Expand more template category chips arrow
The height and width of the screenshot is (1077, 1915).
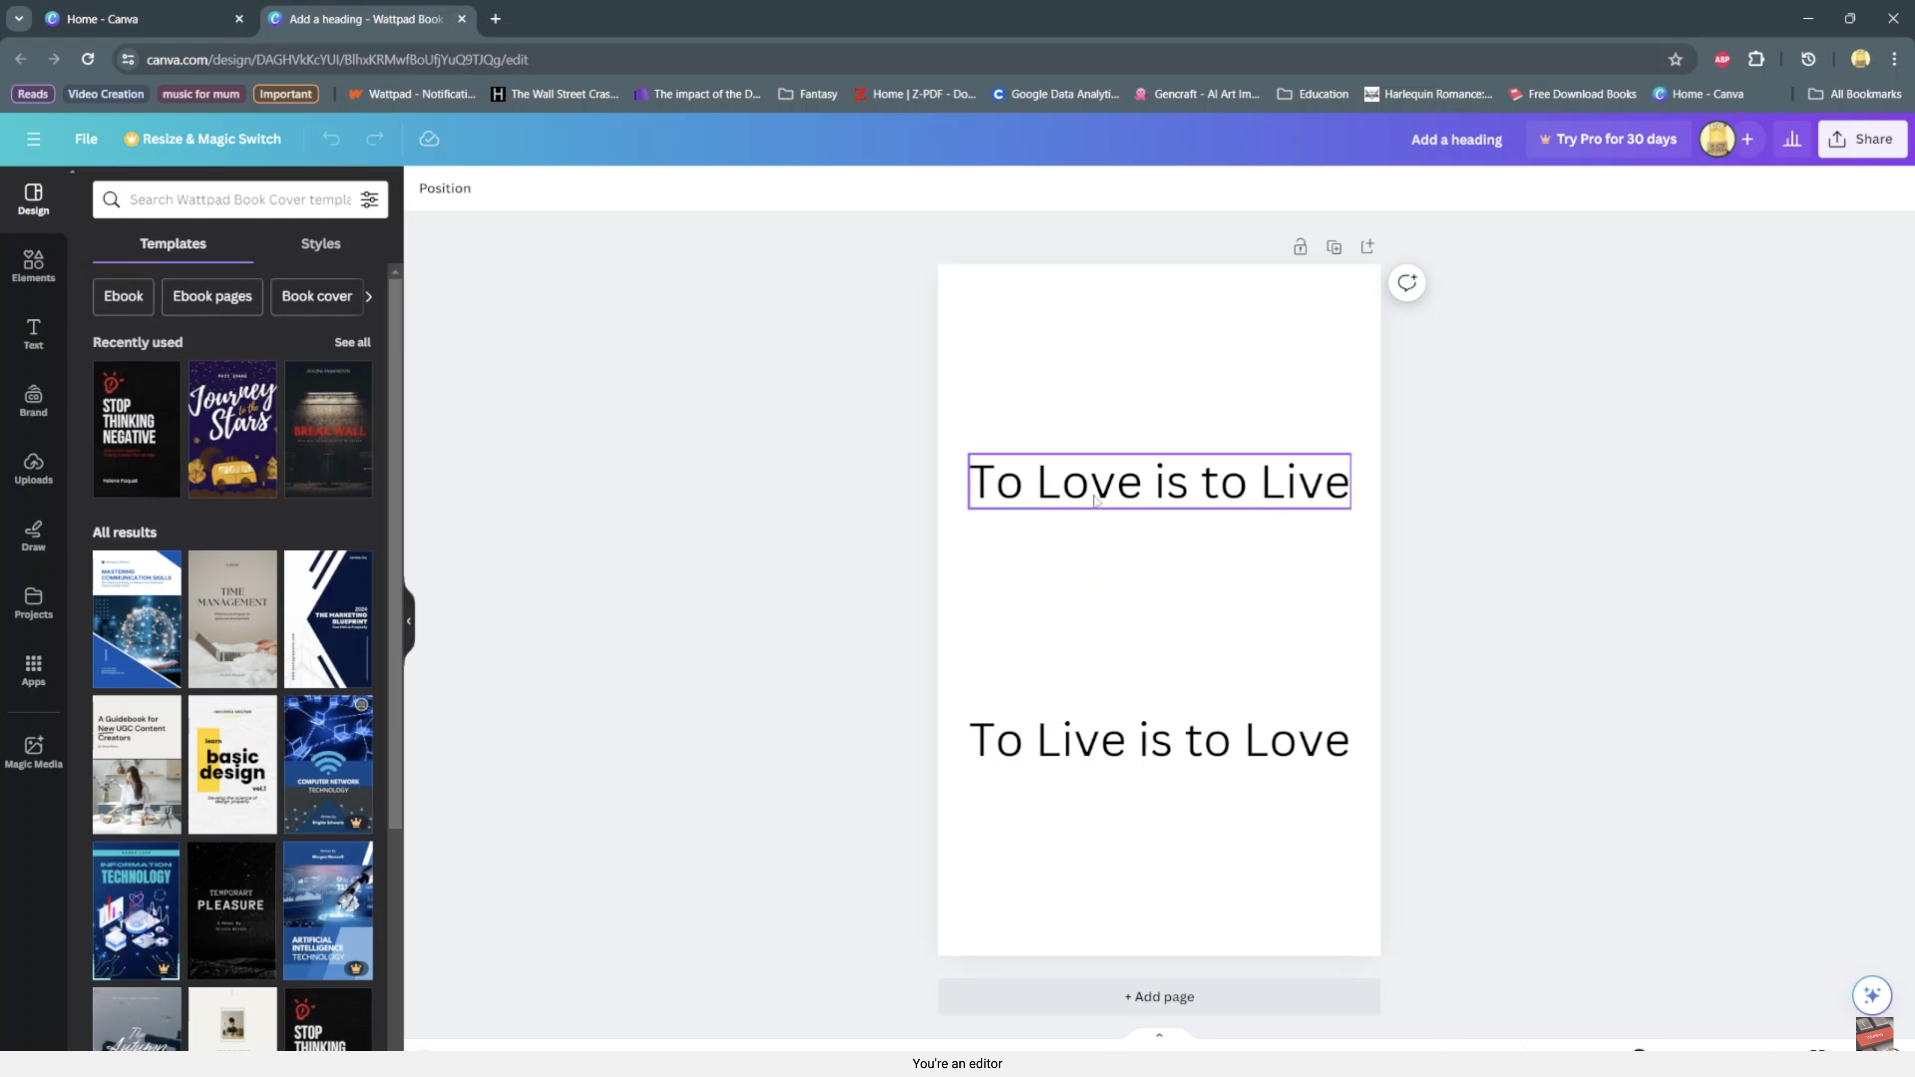369,296
